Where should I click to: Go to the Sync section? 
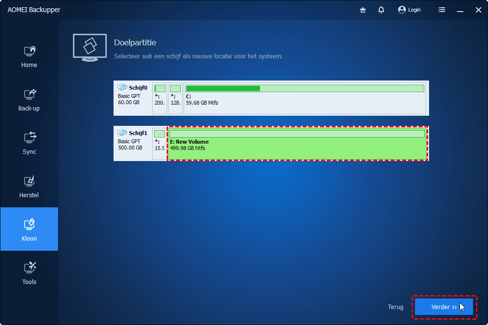[x=29, y=144]
